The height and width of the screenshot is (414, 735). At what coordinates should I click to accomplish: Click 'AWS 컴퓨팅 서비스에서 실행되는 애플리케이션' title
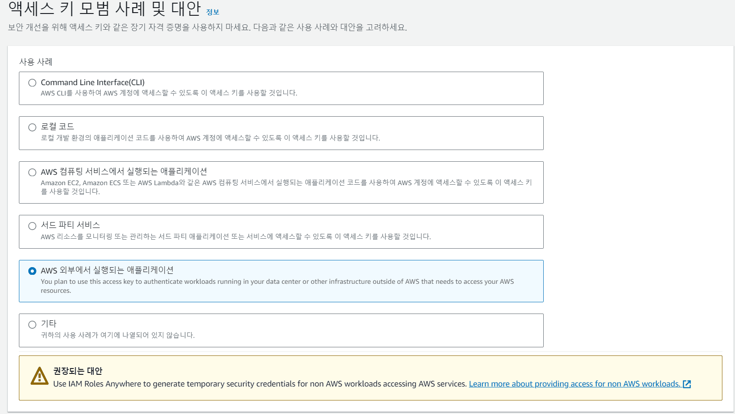point(124,172)
